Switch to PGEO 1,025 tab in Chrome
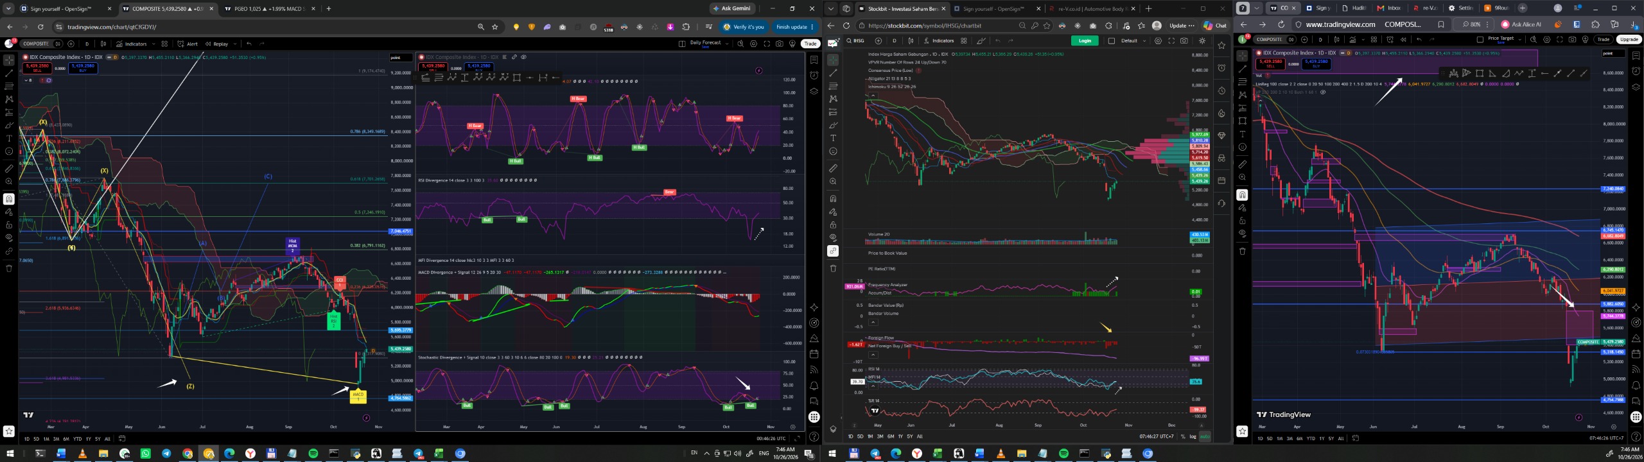Image resolution: width=1644 pixels, height=462 pixels. tap(270, 9)
